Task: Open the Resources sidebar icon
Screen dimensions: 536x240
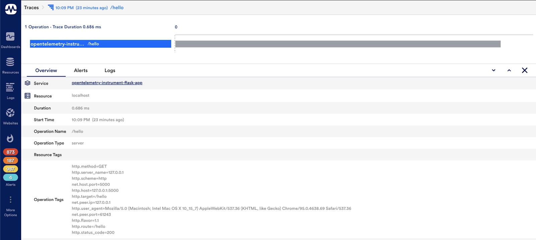Action: click(10, 62)
